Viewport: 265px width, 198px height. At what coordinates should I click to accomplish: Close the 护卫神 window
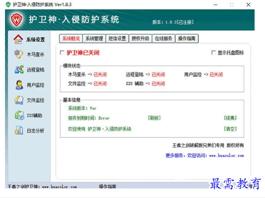tap(248, 5)
